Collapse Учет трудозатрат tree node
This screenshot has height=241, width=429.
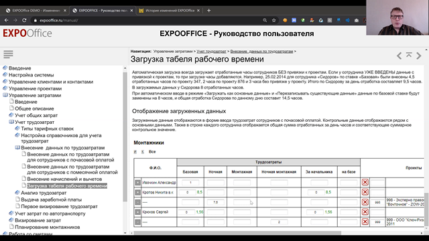pyautogui.click(x=11, y=122)
